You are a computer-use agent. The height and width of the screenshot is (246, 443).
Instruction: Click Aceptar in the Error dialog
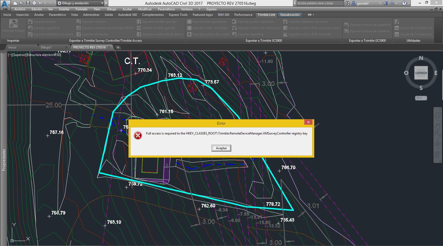pyautogui.click(x=221, y=148)
